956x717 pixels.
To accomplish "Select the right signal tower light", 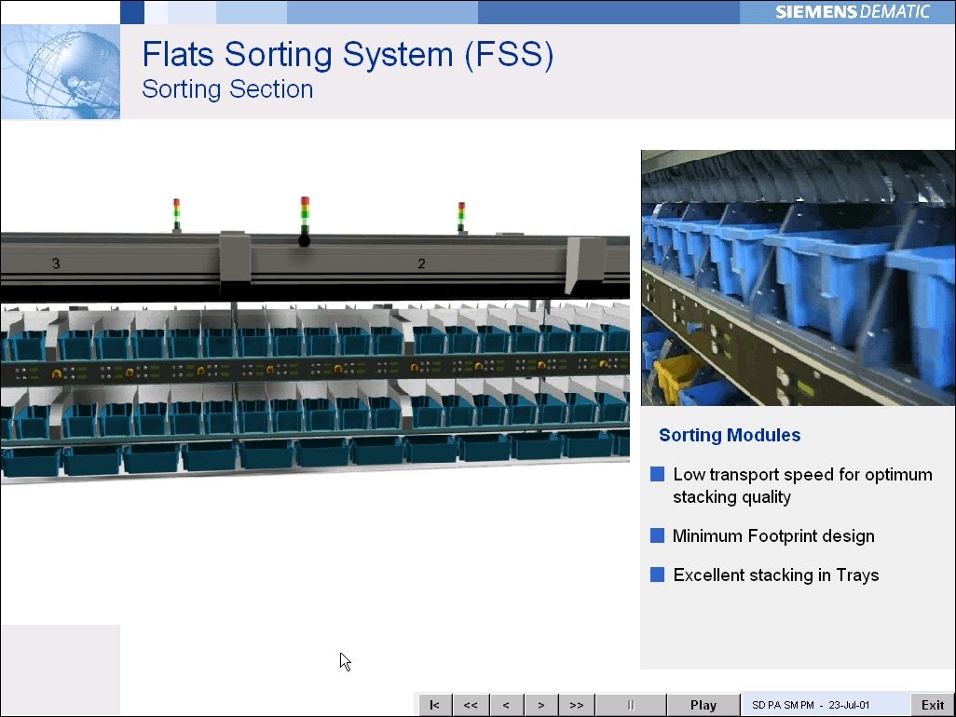I will pos(461,216).
